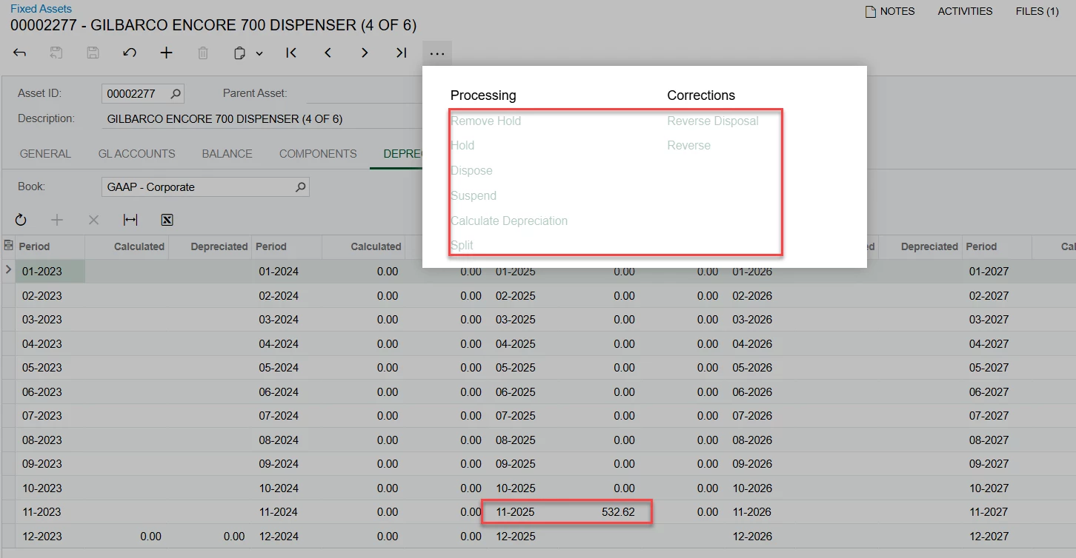Go to last record icon
Screen dimensions: 1076x558
click(x=401, y=53)
